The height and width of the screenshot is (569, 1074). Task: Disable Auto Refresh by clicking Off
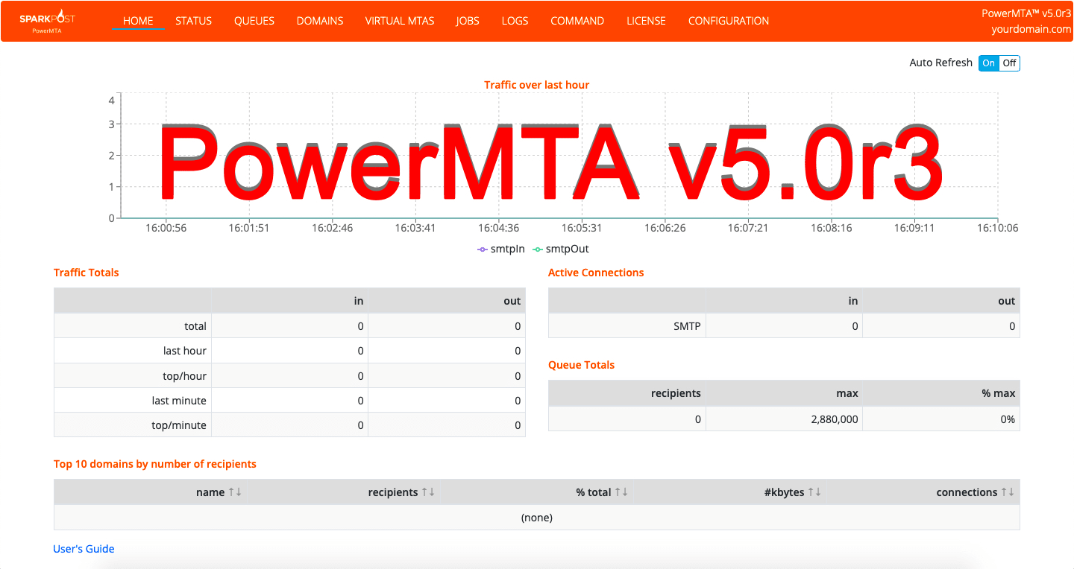(x=1009, y=63)
